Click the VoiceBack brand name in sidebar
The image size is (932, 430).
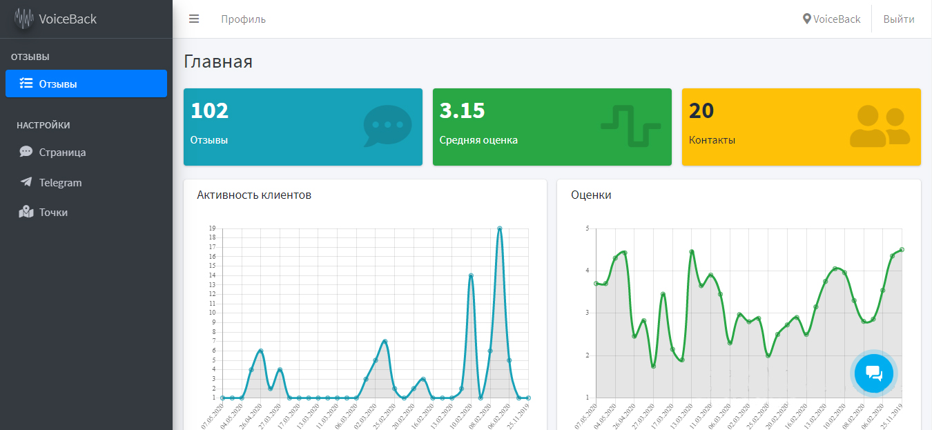(68, 19)
